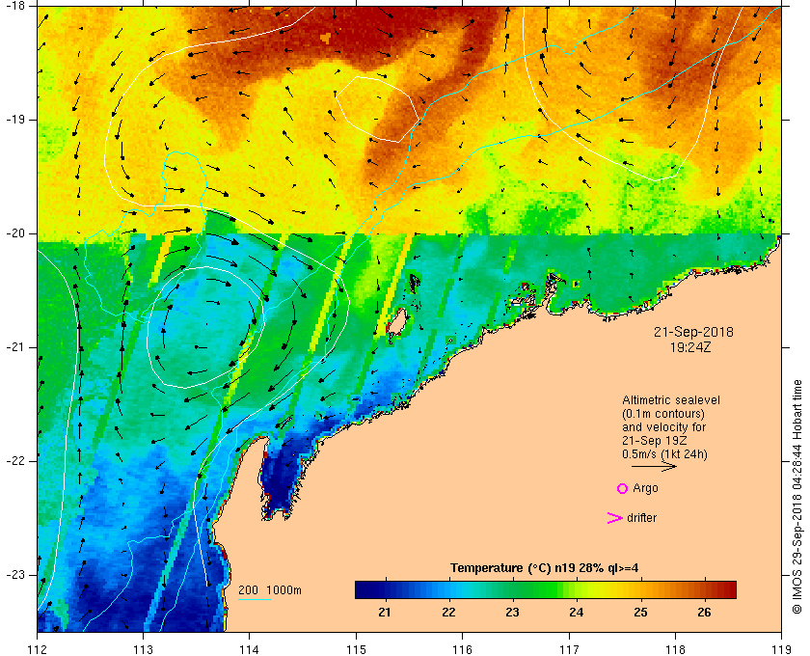Click the IMOS copyright timestamp text

click(797, 497)
